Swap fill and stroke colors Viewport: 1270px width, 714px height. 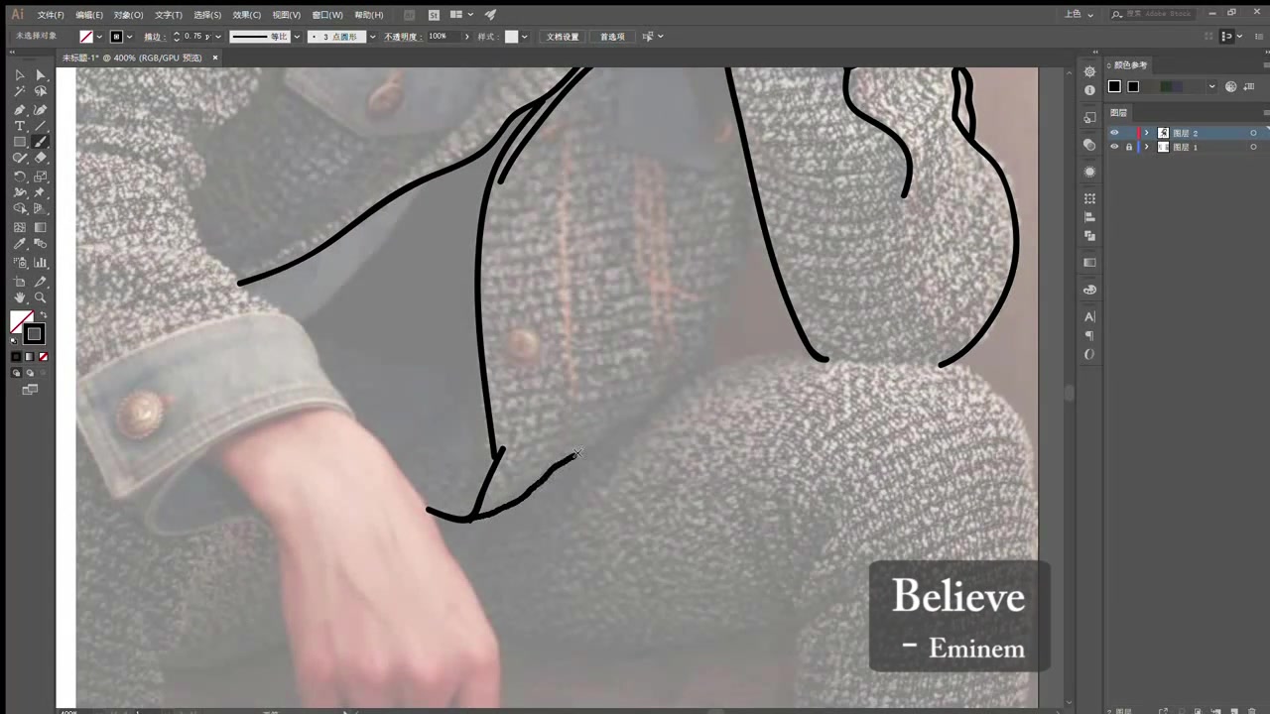[x=44, y=315]
